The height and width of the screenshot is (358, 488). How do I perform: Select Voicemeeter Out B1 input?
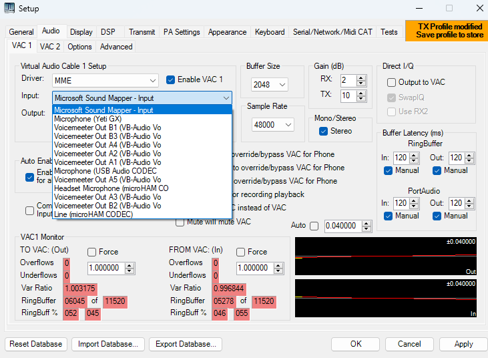point(142,128)
